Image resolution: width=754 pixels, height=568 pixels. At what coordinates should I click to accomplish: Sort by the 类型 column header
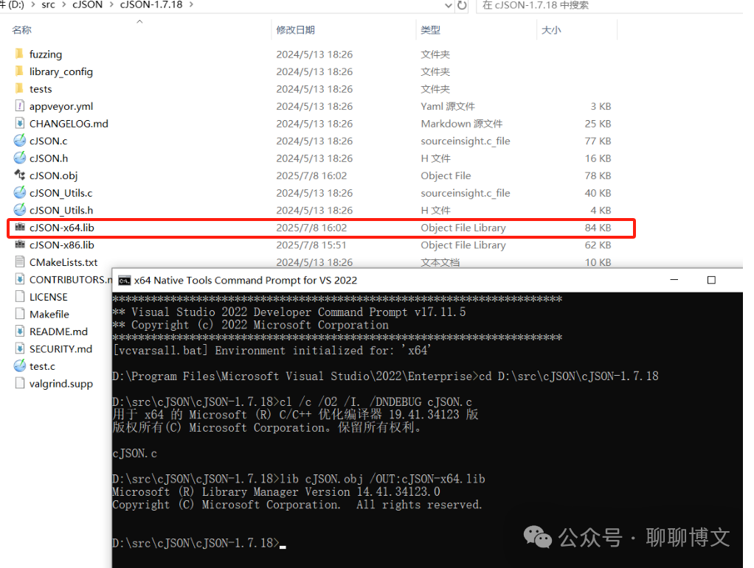[x=430, y=29]
